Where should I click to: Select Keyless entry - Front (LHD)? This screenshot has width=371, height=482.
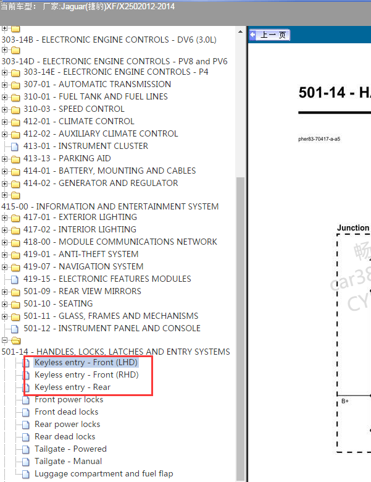click(86, 362)
